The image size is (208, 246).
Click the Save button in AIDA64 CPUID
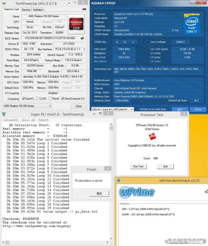pyautogui.click(x=180, y=109)
